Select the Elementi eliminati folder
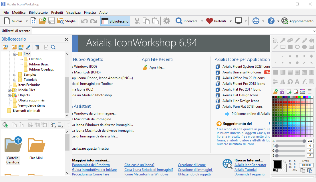Image resolution: width=316 pixels, height=182 pixels. point(26,111)
